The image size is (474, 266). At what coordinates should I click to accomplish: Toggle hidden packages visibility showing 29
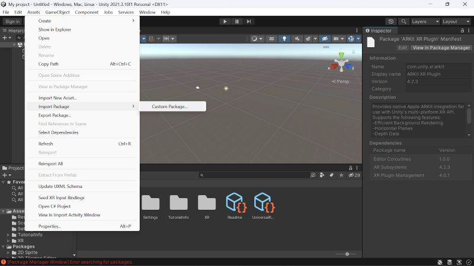354,175
